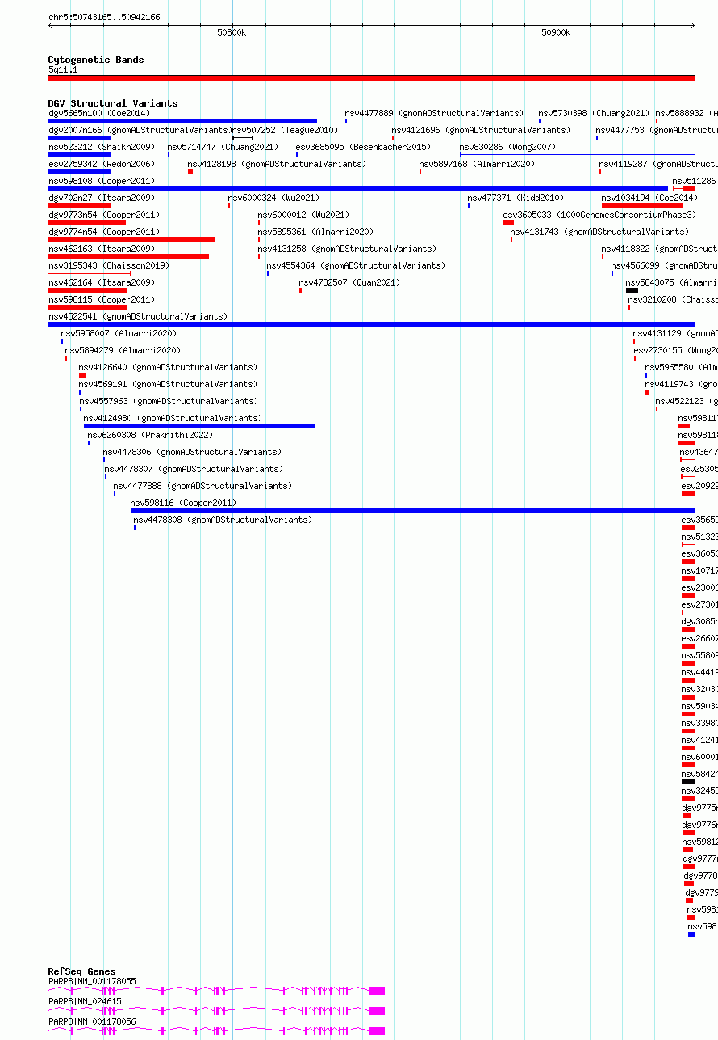Viewport: 718px width, 1040px height.
Task: Open variant nsv5730398 (Chuang2021) label
Action: pyautogui.click(x=594, y=113)
